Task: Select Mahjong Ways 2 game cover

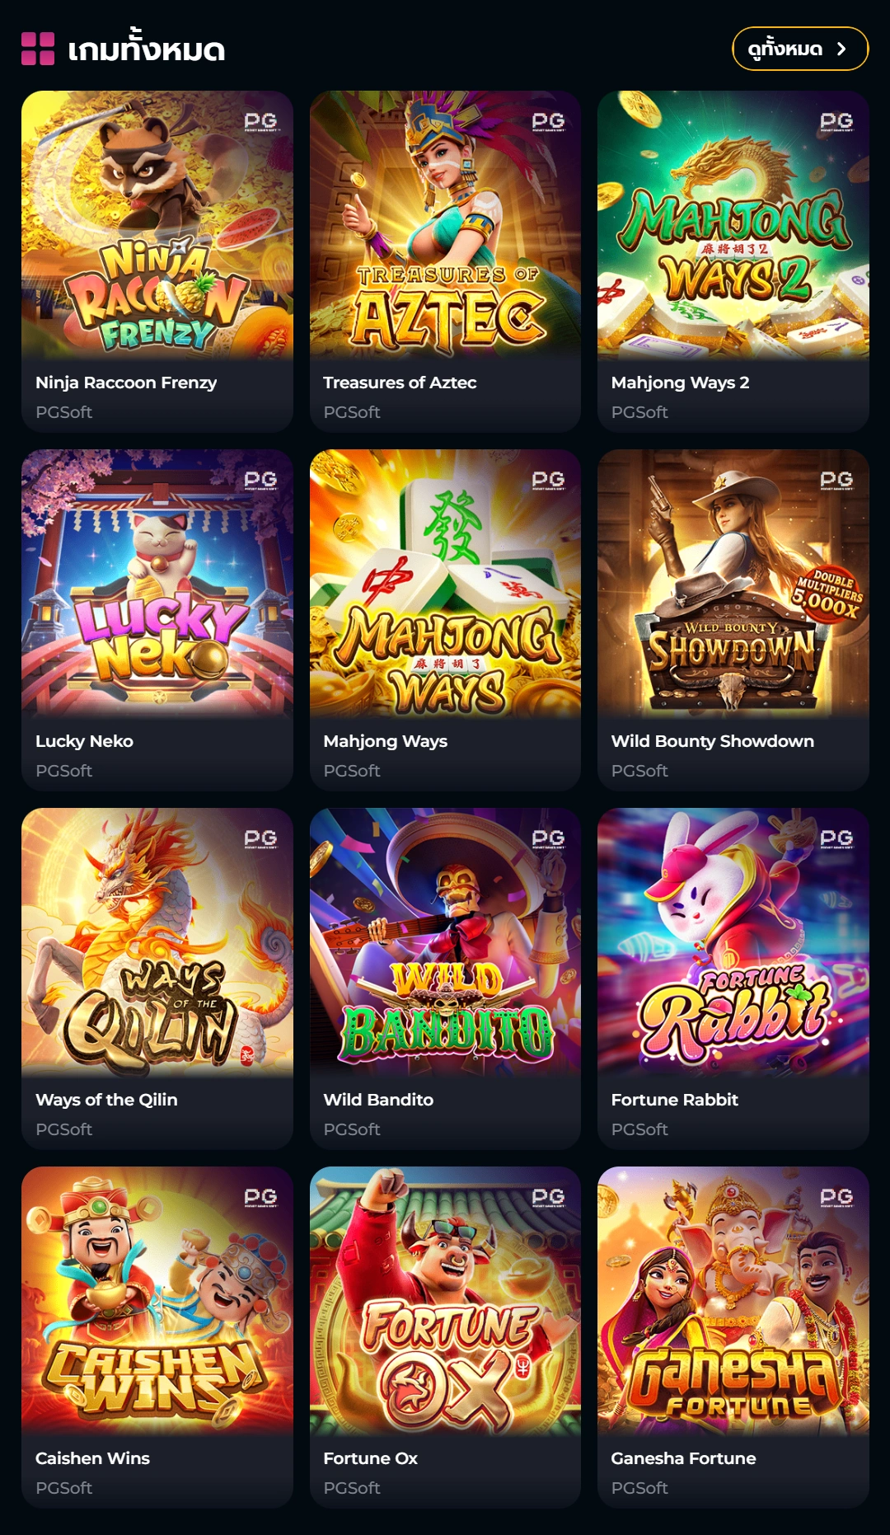Action: pos(733,225)
